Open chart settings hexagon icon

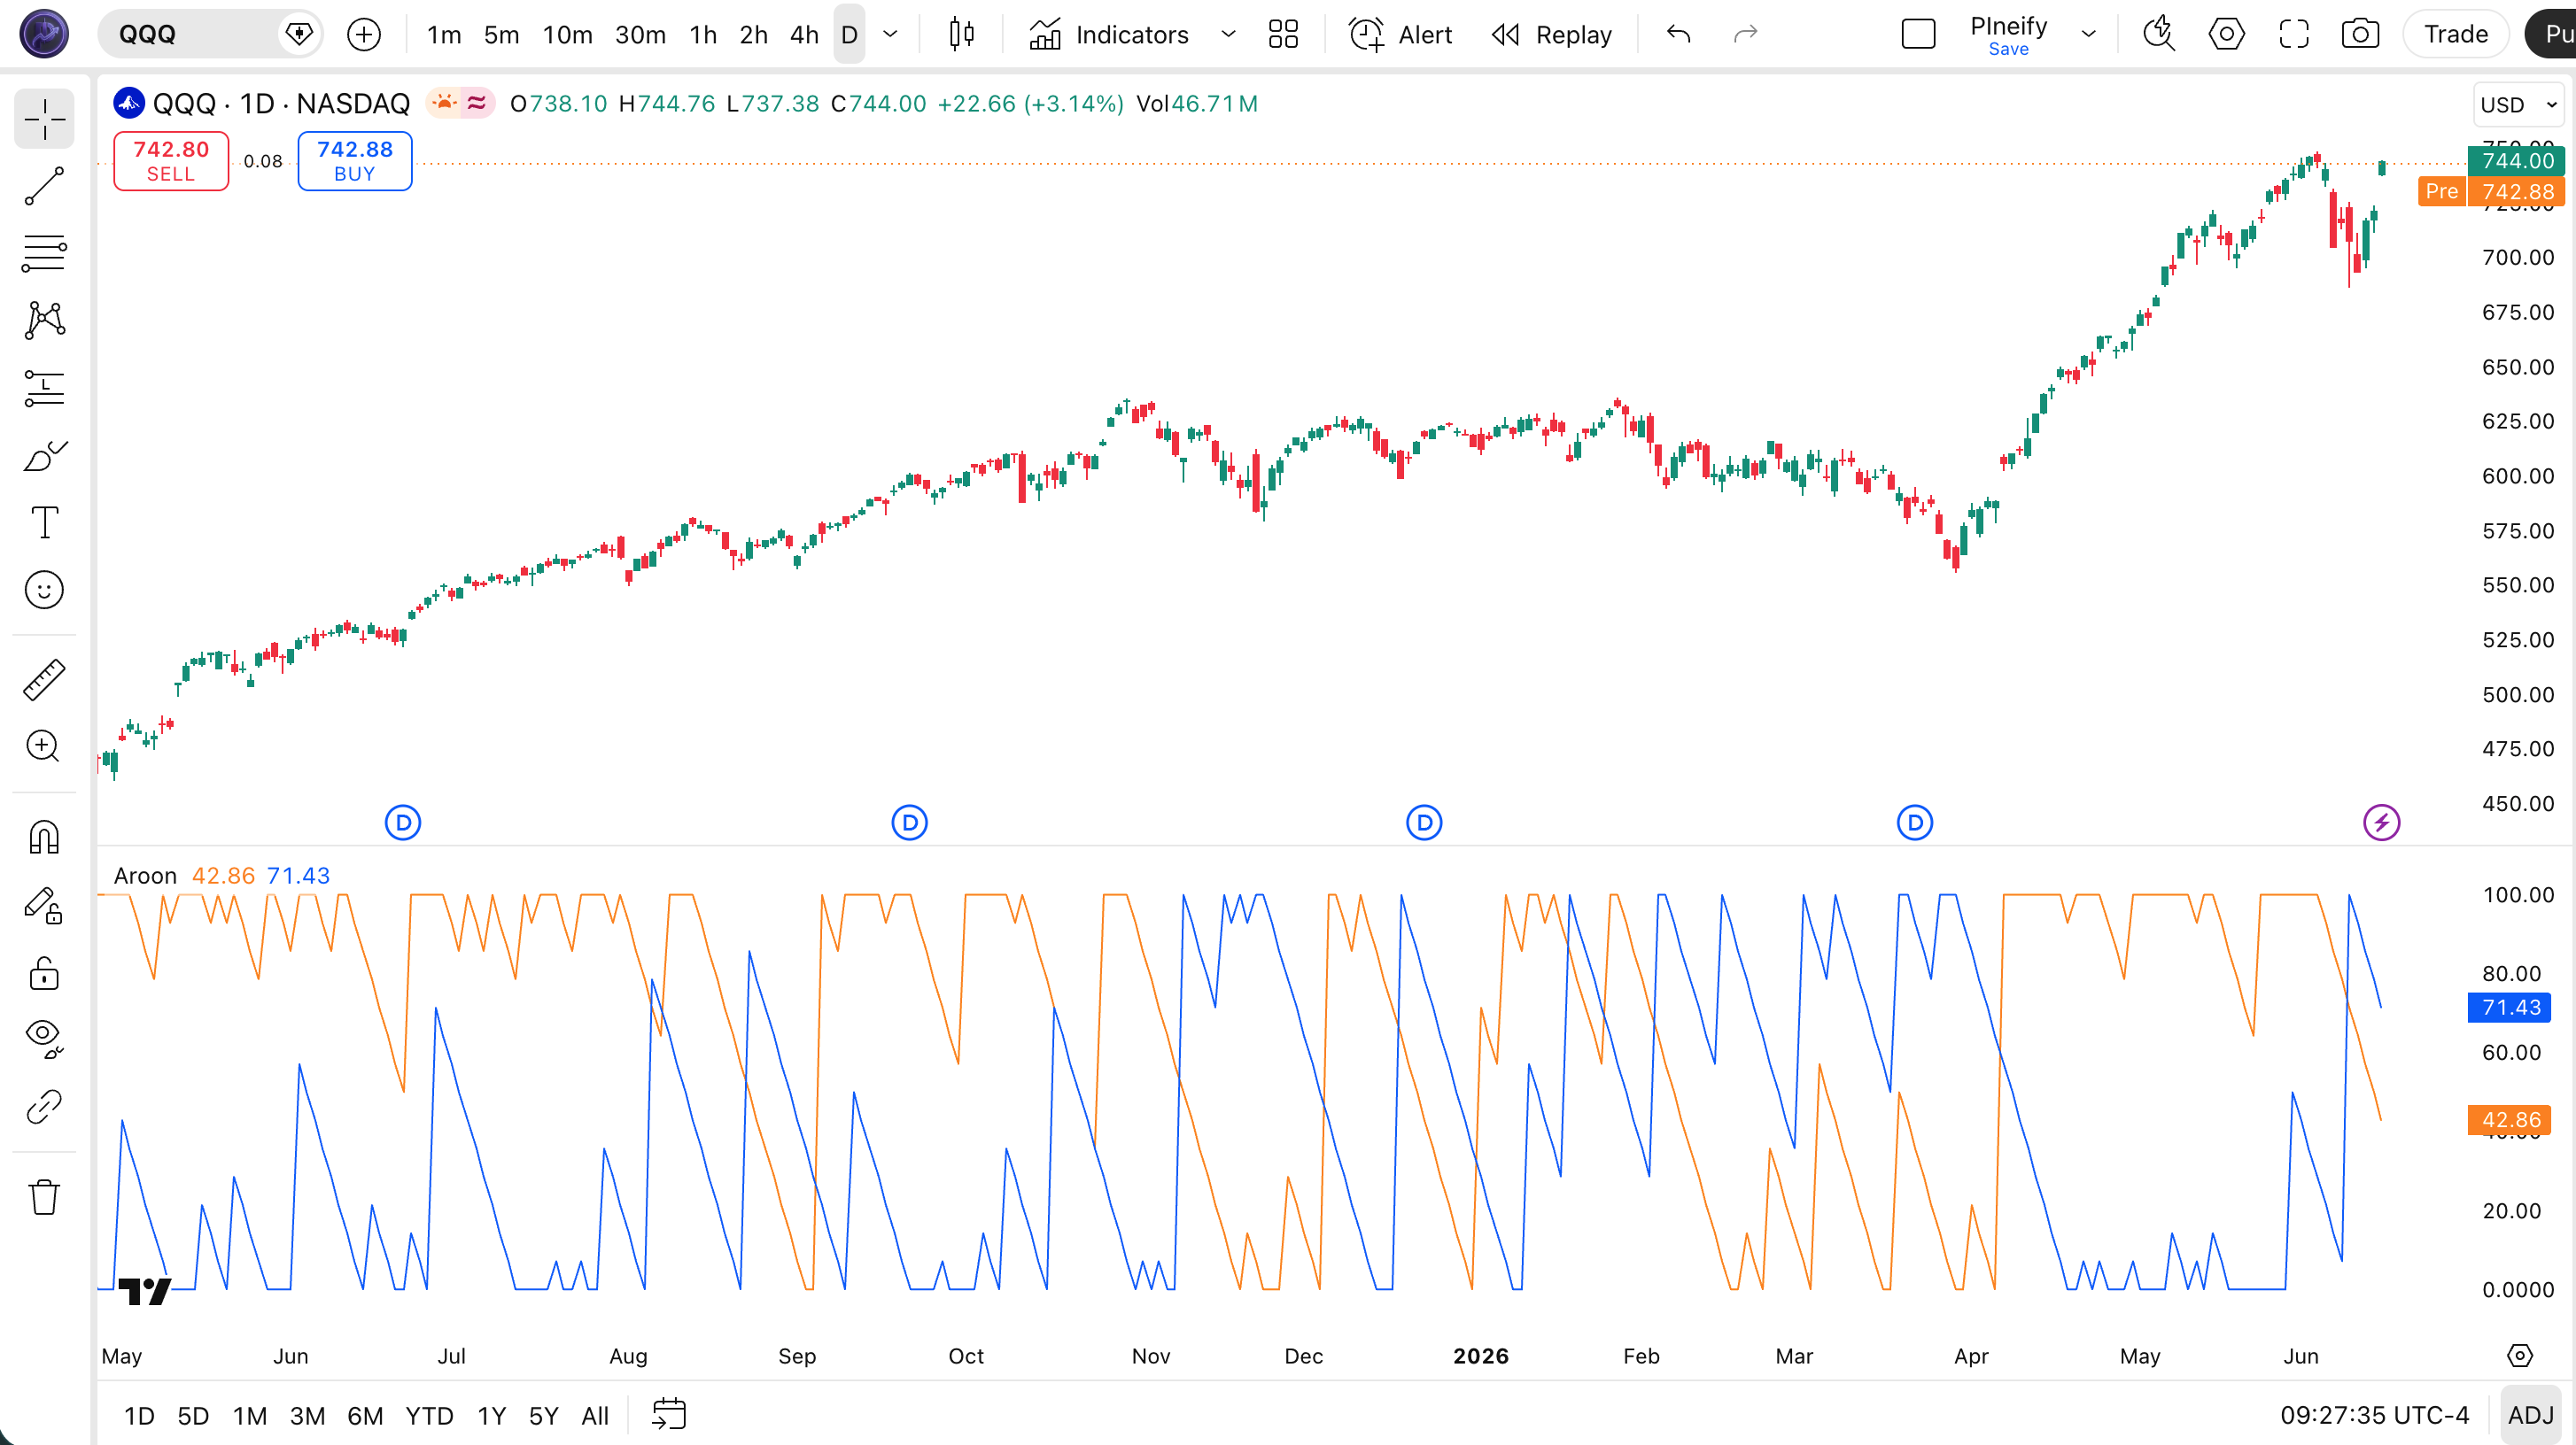2226,35
